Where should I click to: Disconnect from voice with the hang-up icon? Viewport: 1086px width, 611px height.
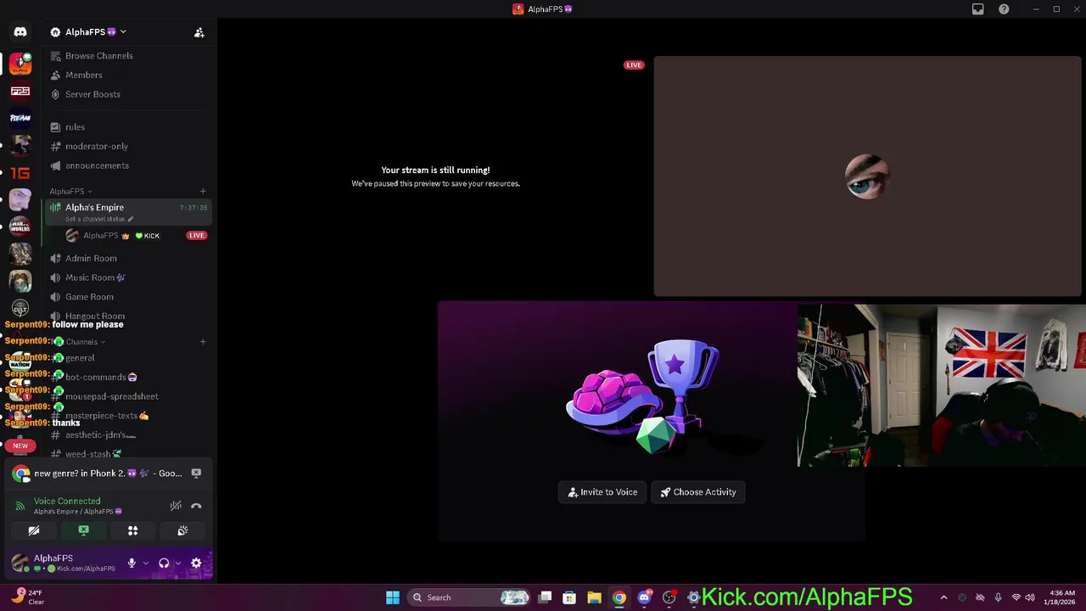196,506
